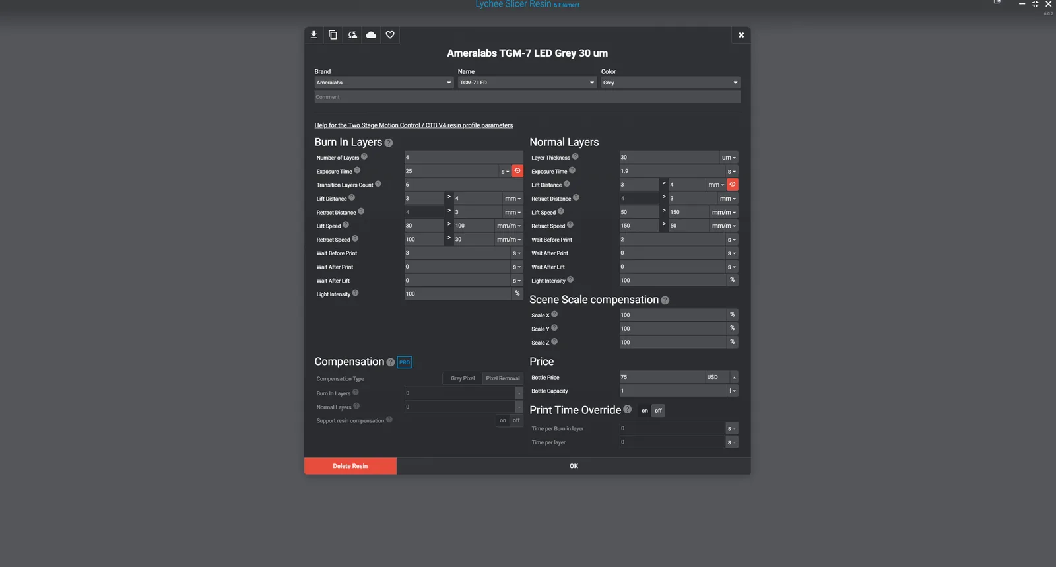Select Pixel Removal compensation type

tap(503, 378)
